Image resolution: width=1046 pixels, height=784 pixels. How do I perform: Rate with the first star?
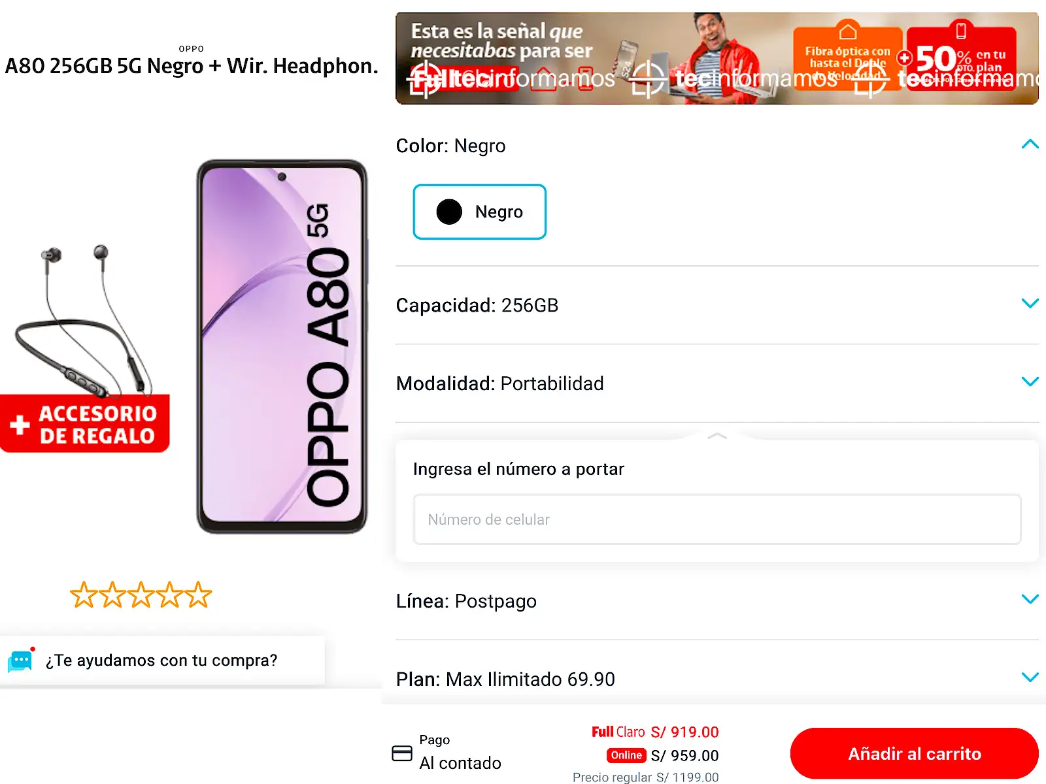(84, 595)
